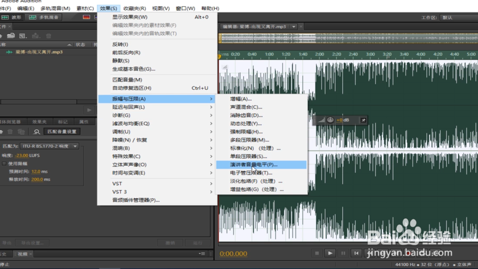Click the 响度 -23.00 LUFS value field

coord(22,155)
